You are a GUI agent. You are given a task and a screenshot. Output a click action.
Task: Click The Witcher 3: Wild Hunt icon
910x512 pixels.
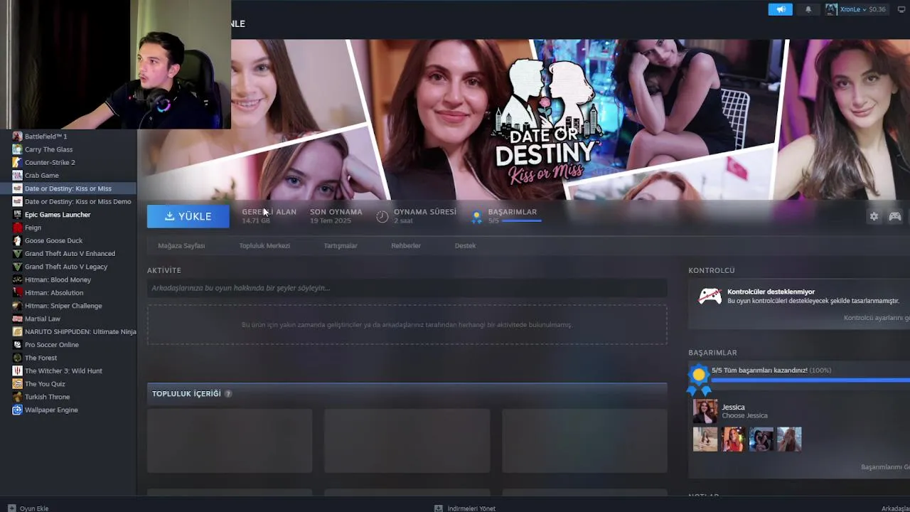(x=18, y=370)
